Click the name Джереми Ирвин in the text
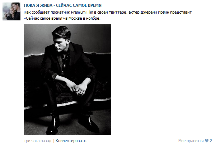This screenshot has width=216, height=146. pos(155,13)
